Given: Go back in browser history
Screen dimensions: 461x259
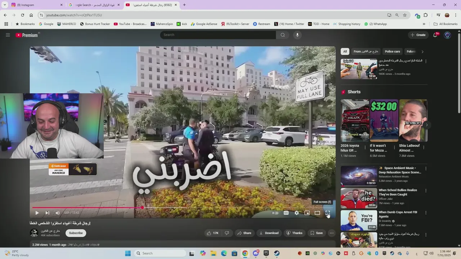Looking at the screenshot, I should tap(5, 15).
